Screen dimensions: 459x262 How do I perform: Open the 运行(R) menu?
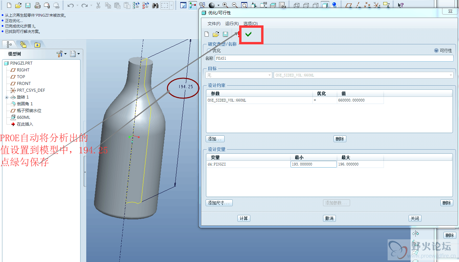tap(232, 24)
